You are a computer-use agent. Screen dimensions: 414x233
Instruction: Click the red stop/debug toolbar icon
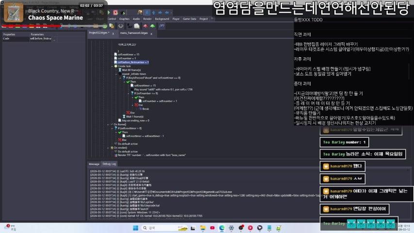(x=116, y=13)
